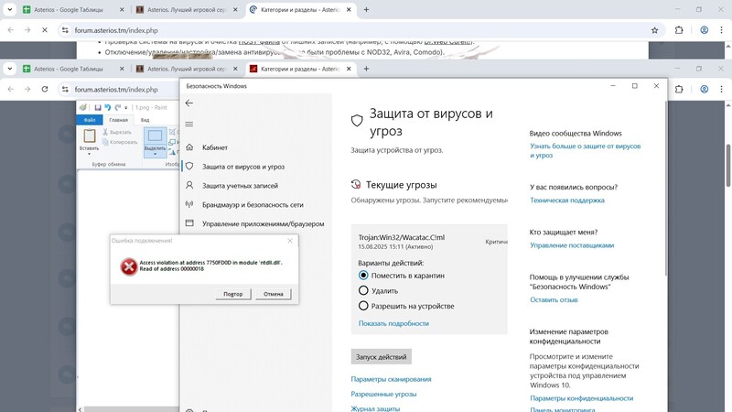The image size is (732, 412).
Task: Click the Вставить paste icon in Paint
Action: (x=90, y=137)
